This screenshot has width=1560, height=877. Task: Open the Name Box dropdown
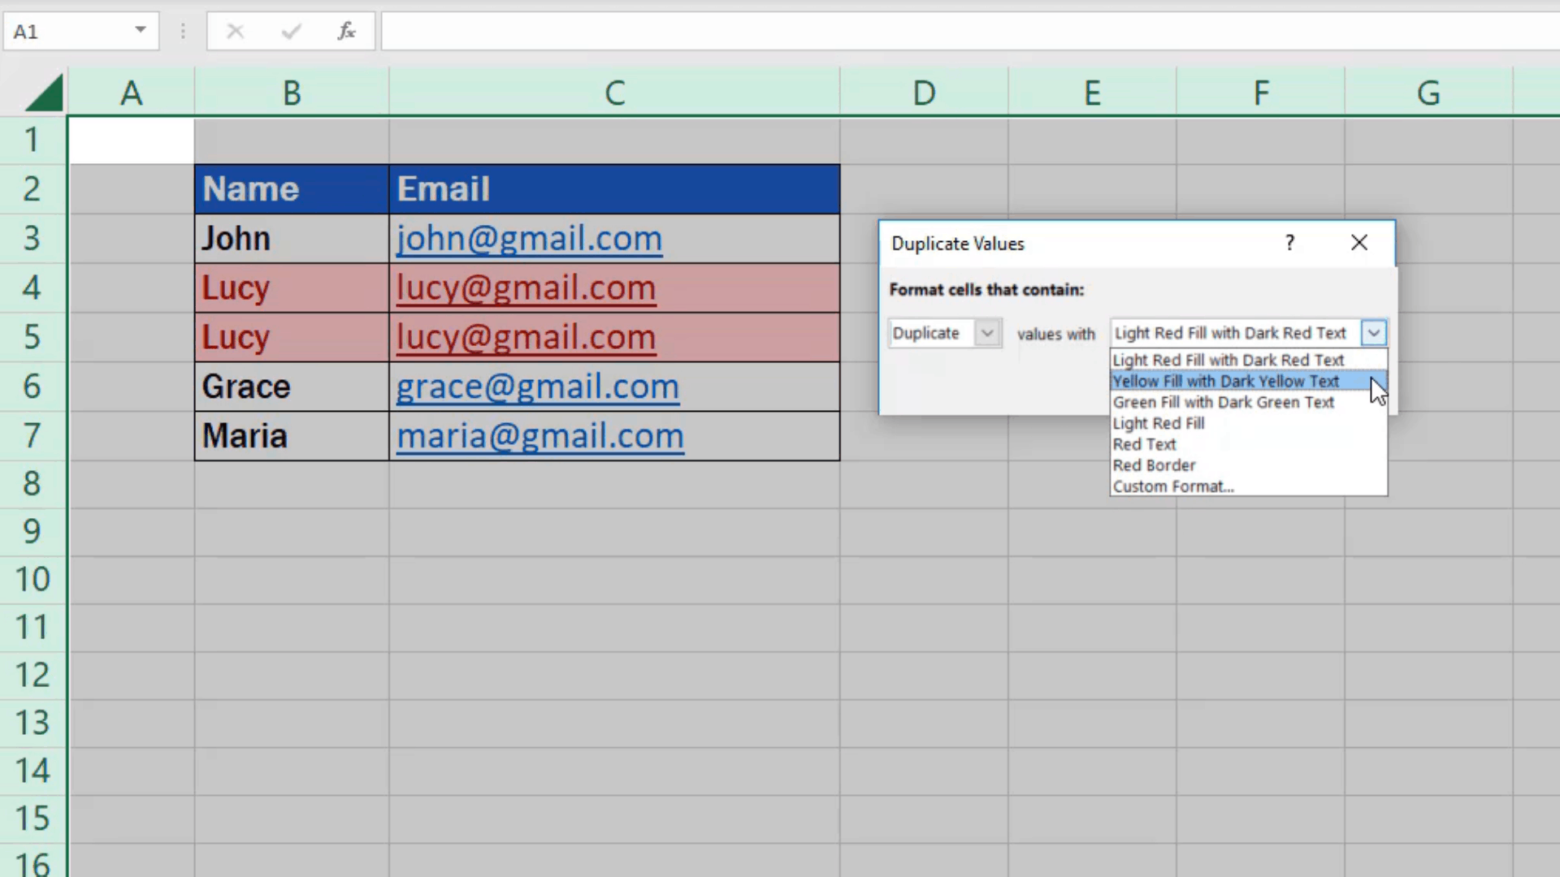coord(140,31)
